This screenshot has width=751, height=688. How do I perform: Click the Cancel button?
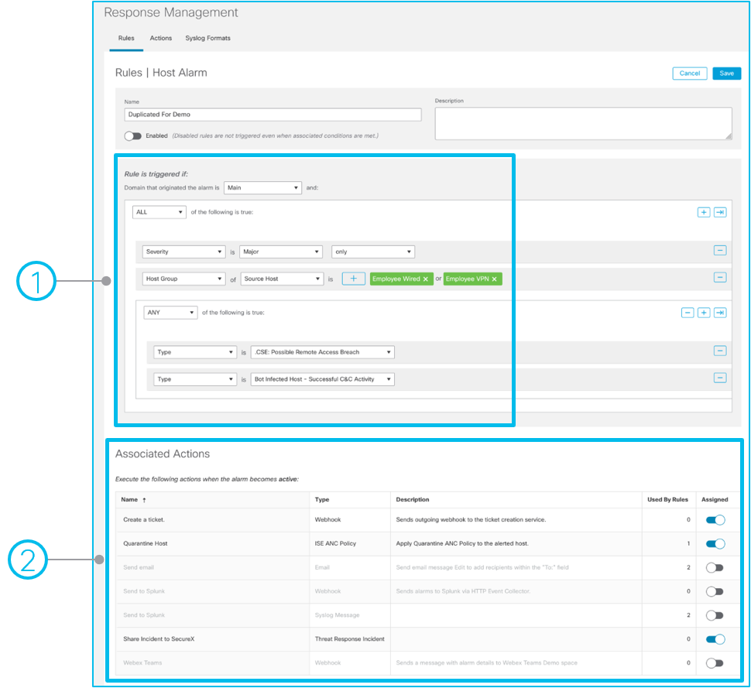(x=689, y=74)
